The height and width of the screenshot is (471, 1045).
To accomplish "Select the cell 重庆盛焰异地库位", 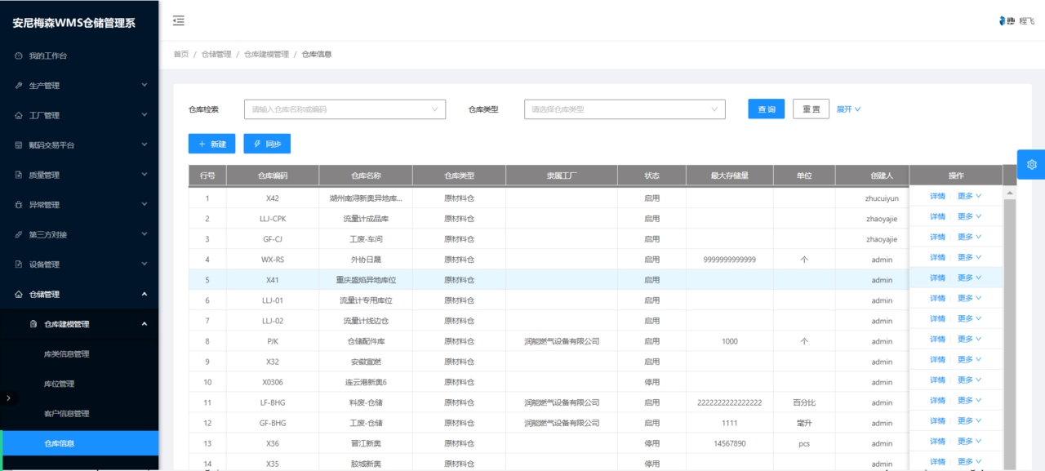I will pos(366,280).
